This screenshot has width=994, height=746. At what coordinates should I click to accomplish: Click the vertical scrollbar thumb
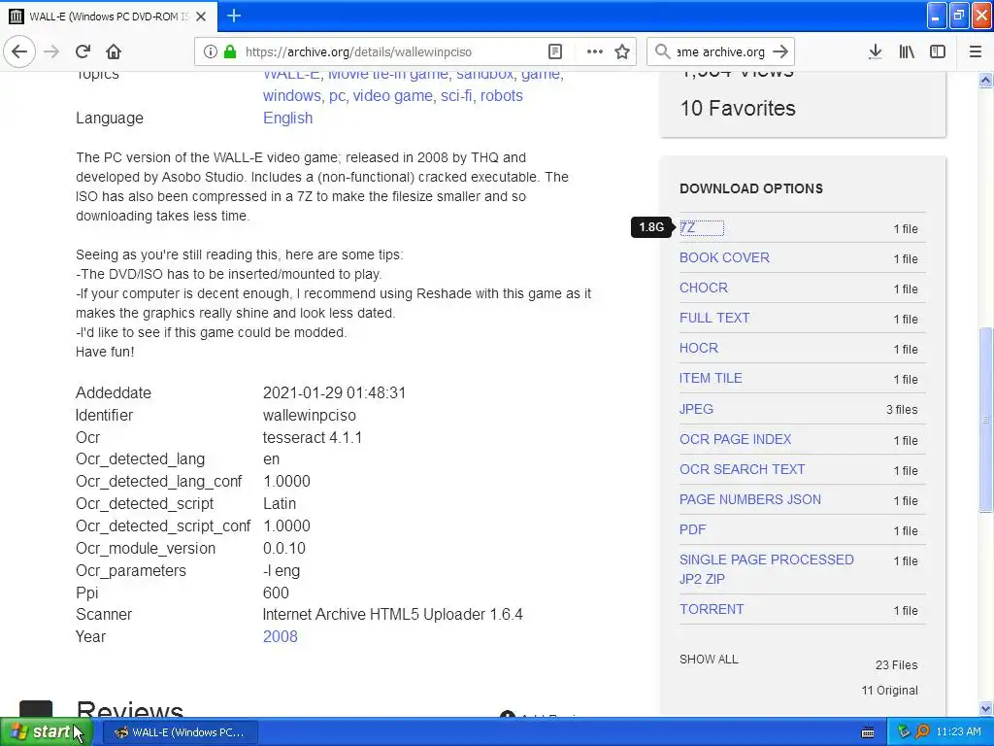pyautogui.click(x=986, y=420)
